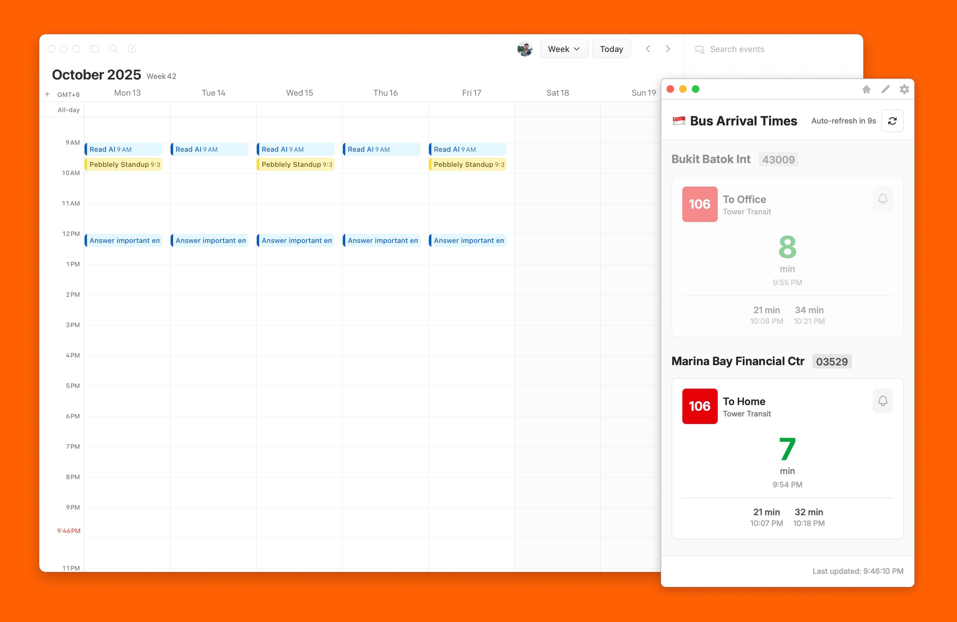957x622 pixels.
Task: Click the Today button
Action: tap(611, 49)
